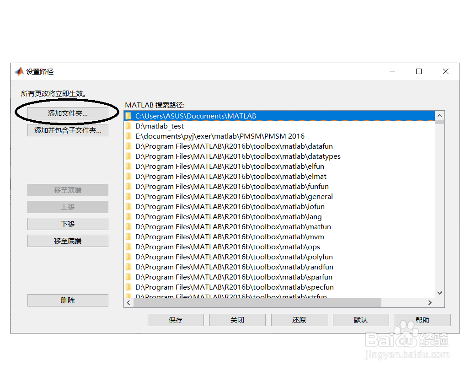This screenshot has width=476, height=371.
Task: Click folder icon beside sparfun path
Action: coord(128,277)
